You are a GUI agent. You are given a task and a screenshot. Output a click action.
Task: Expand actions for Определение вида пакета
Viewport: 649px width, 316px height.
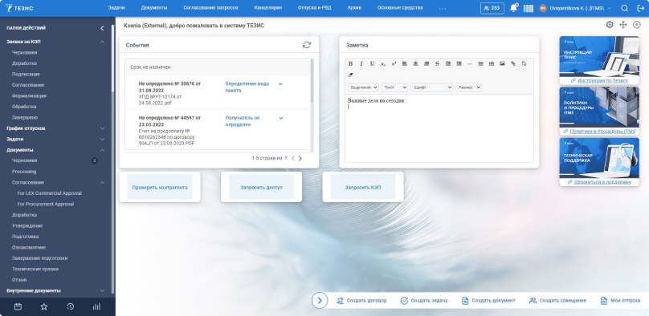coord(280,84)
